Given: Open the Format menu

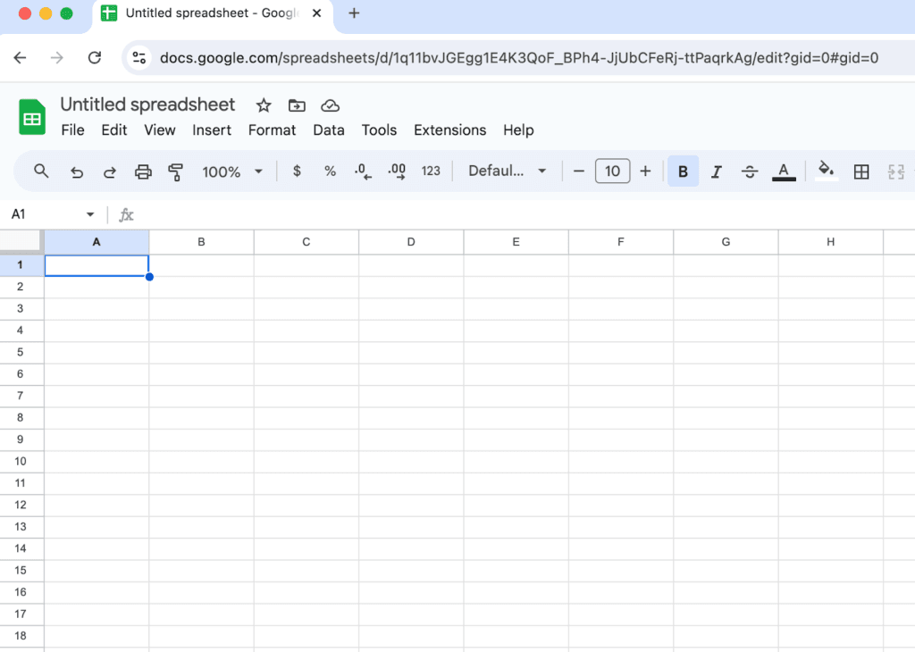Looking at the screenshot, I should (x=272, y=130).
